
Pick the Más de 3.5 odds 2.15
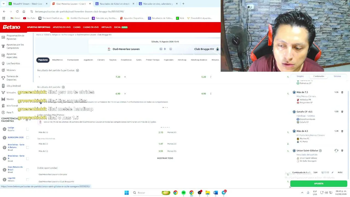161,132
